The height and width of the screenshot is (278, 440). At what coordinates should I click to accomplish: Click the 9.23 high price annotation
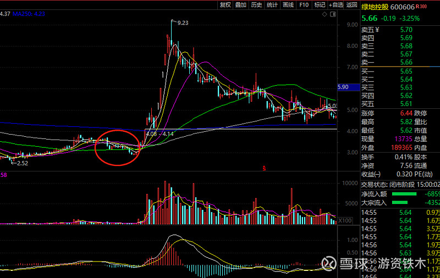[183, 23]
